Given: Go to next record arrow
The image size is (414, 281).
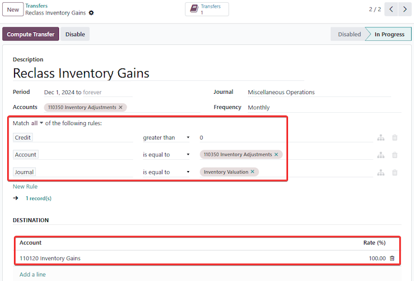Looking at the screenshot, I should pyautogui.click(x=404, y=10).
